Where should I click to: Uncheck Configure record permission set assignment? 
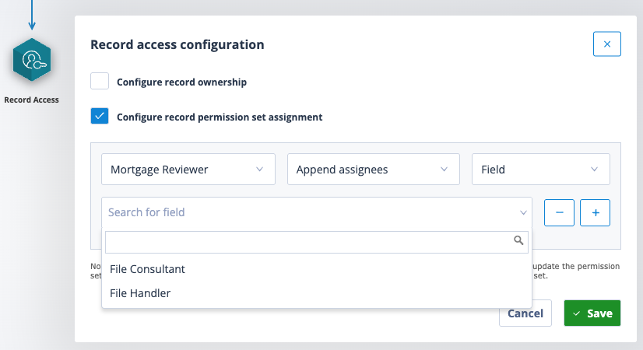click(100, 116)
